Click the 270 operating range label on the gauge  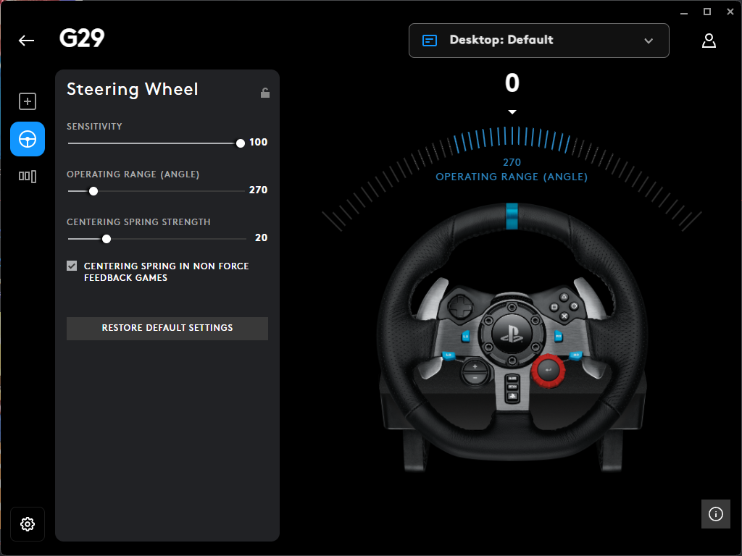coord(512,162)
